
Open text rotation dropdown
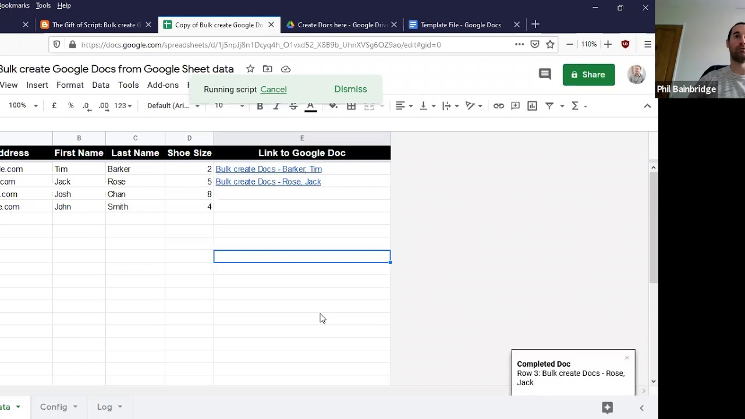point(474,106)
